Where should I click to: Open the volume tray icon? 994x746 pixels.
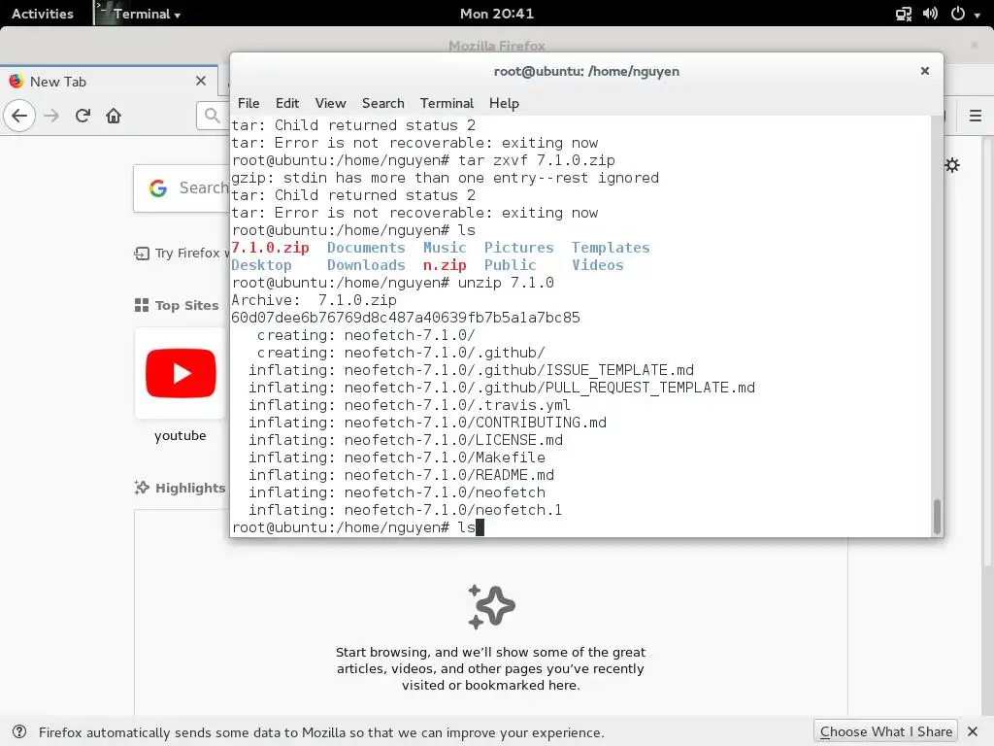click(930, 14)
